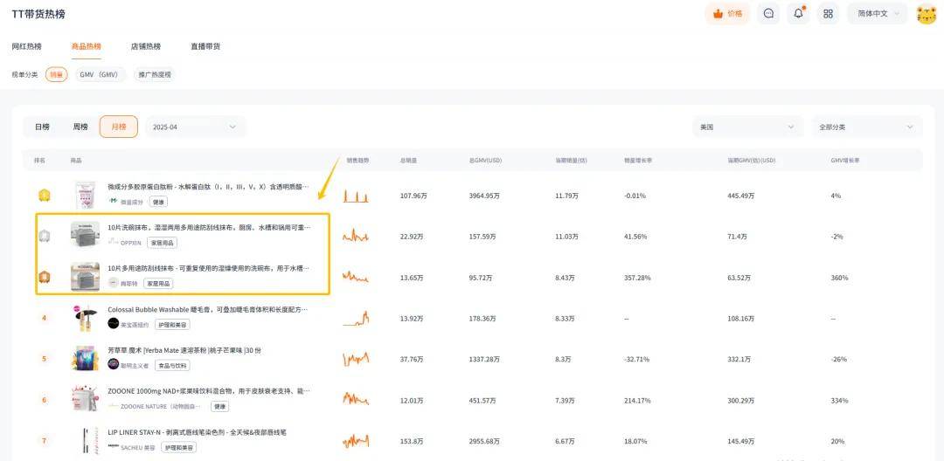Select 销量 ranking category
The height and width of the screenshot is (461, 944).
coord(56,75)
